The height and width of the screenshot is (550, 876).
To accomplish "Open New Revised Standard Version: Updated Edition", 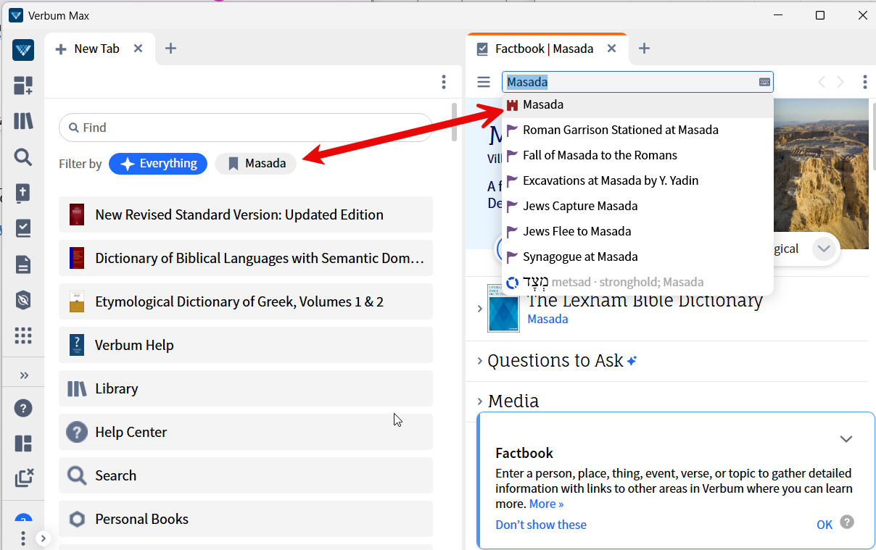I will click(246, 214).
